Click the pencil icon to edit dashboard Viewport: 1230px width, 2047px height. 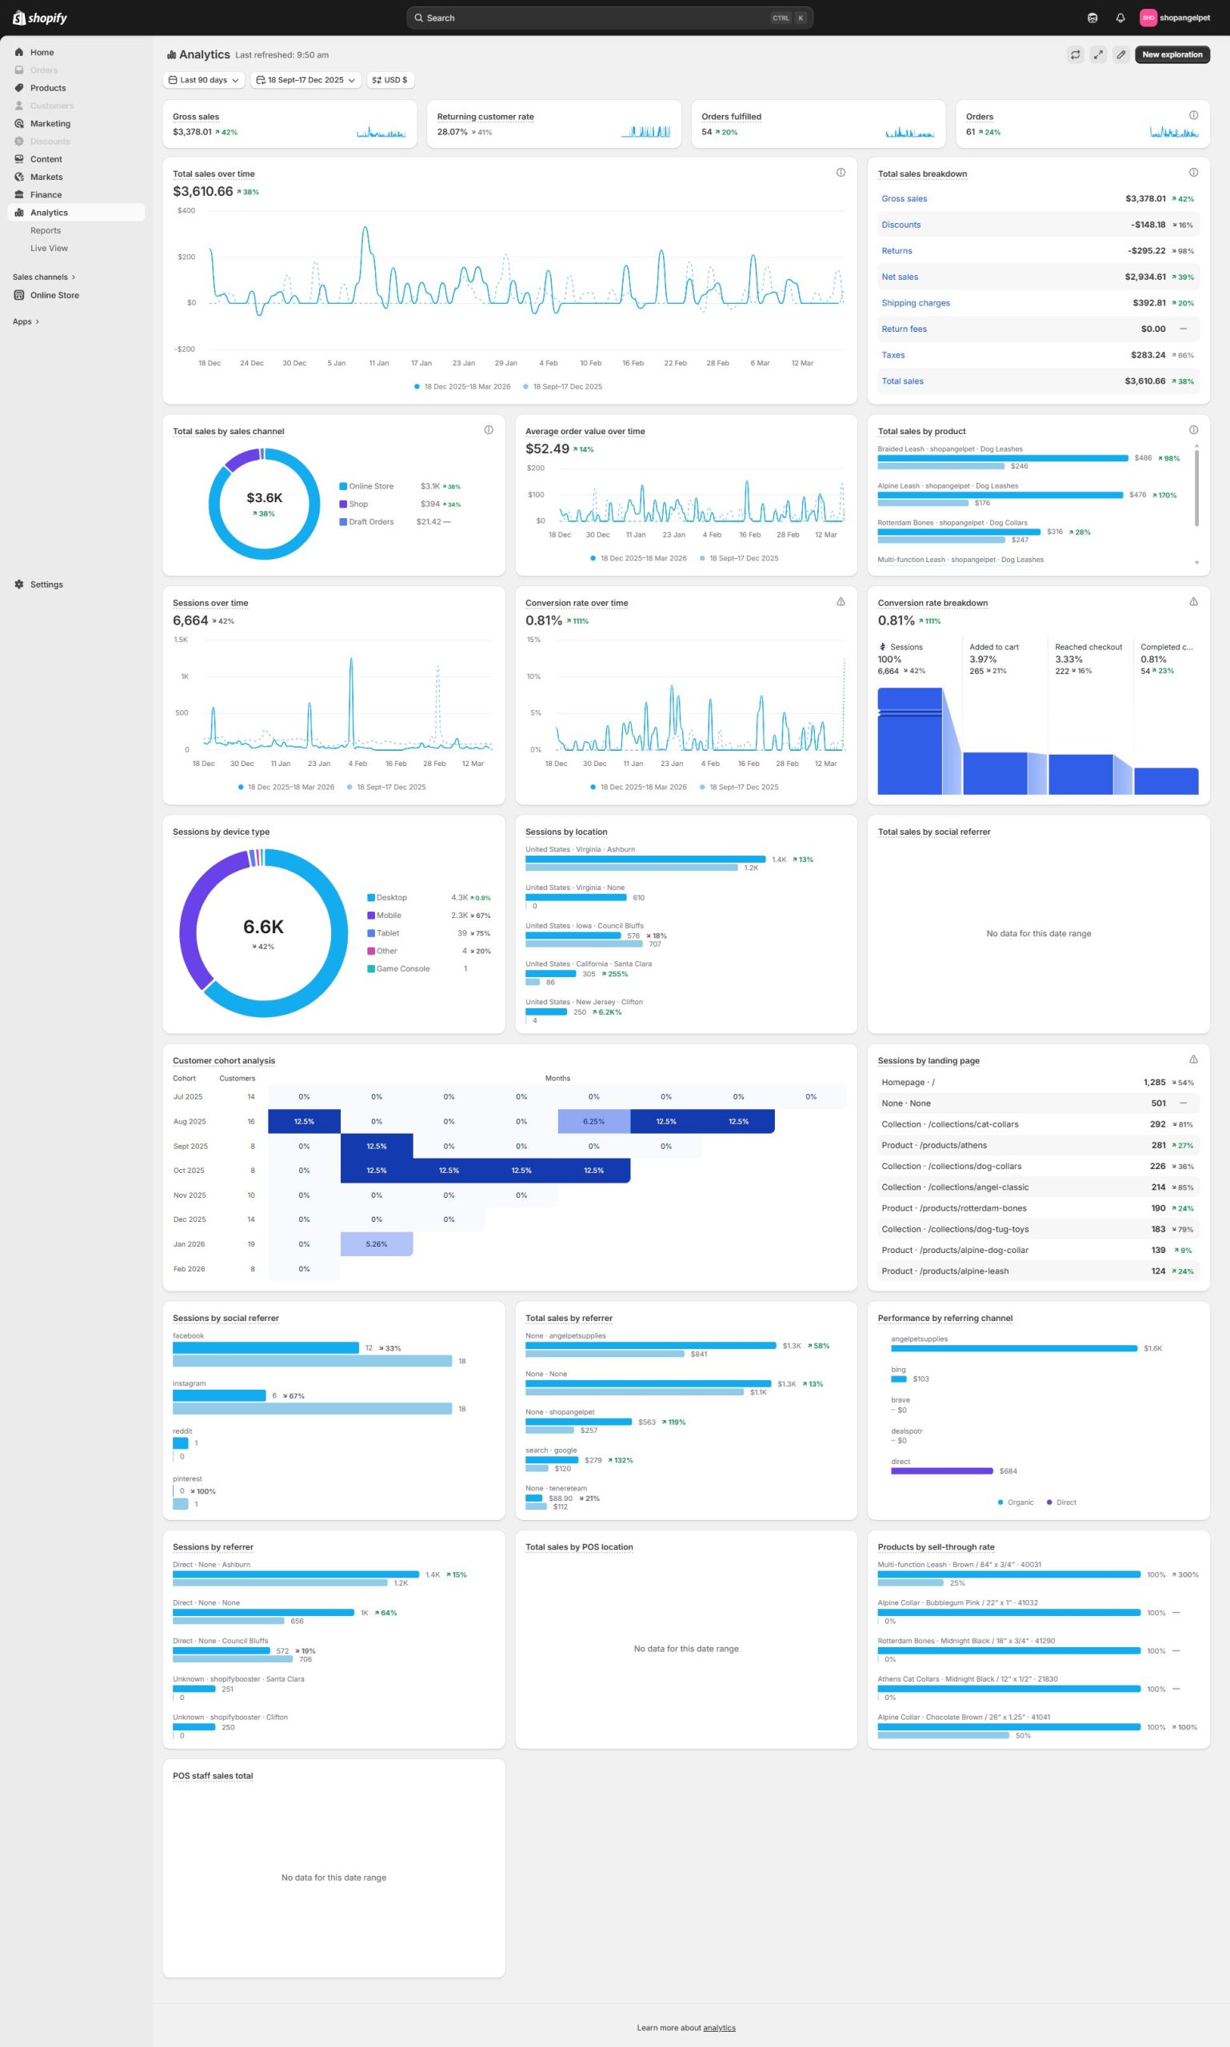pos(1120,54)
